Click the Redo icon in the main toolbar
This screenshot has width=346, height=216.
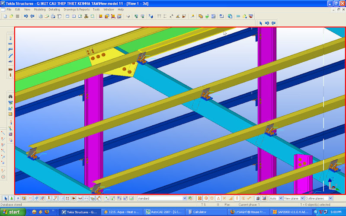(x=32, y=16)
